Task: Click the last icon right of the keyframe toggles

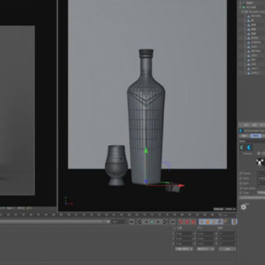Action: (234, 222)
